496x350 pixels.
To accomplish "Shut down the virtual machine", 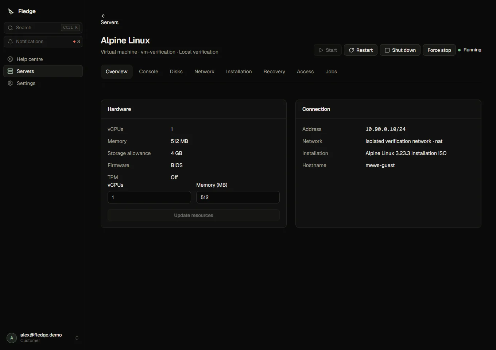I will [400, 50].
